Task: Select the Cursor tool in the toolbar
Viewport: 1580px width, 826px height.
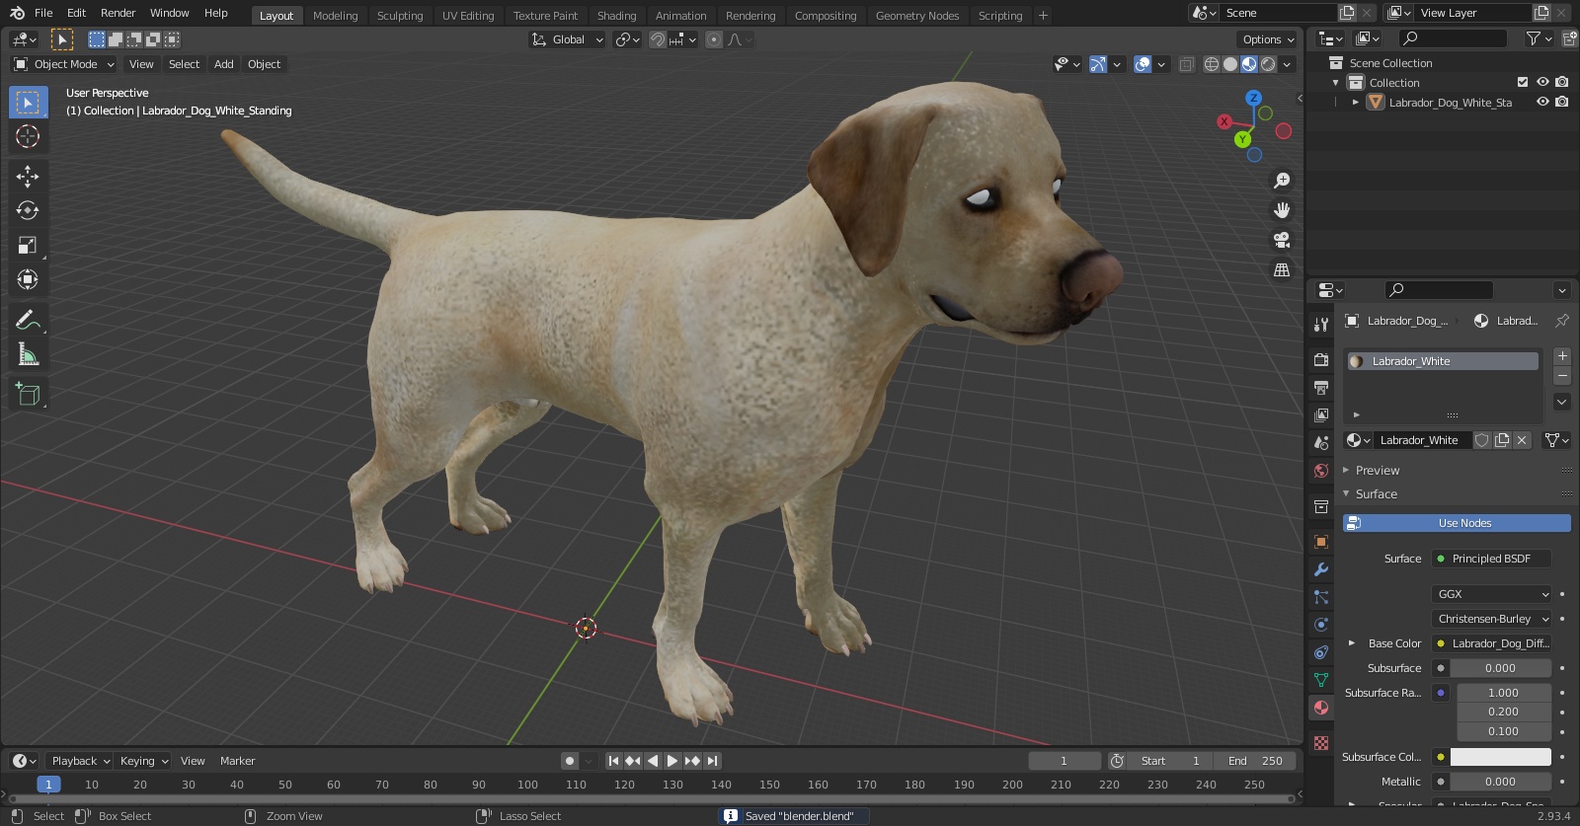Action: [x=28, y=136]
